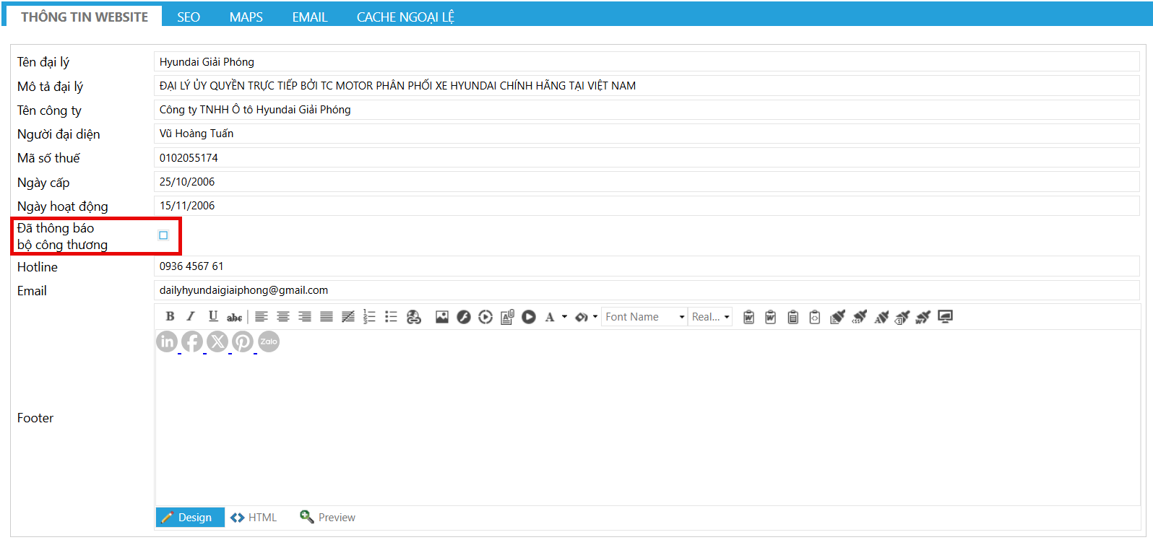Image resolution: width=1153 pixels, height=540 pixels.
Task: Center align the footer text
Action: [283, 317]
